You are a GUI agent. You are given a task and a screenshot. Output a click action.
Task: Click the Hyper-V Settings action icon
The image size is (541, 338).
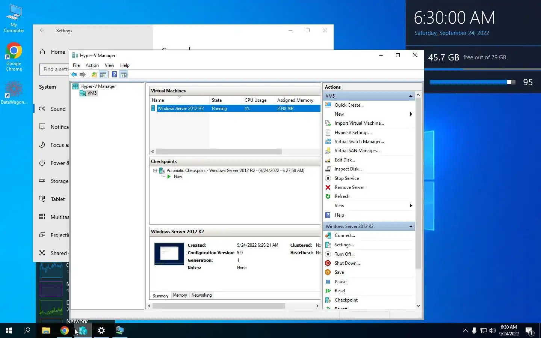(328, 133)
